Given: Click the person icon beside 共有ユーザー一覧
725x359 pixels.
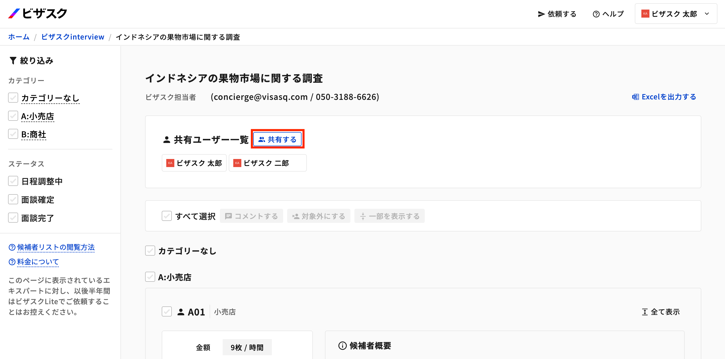Looking at the screenshot, I should pos(167,139).
